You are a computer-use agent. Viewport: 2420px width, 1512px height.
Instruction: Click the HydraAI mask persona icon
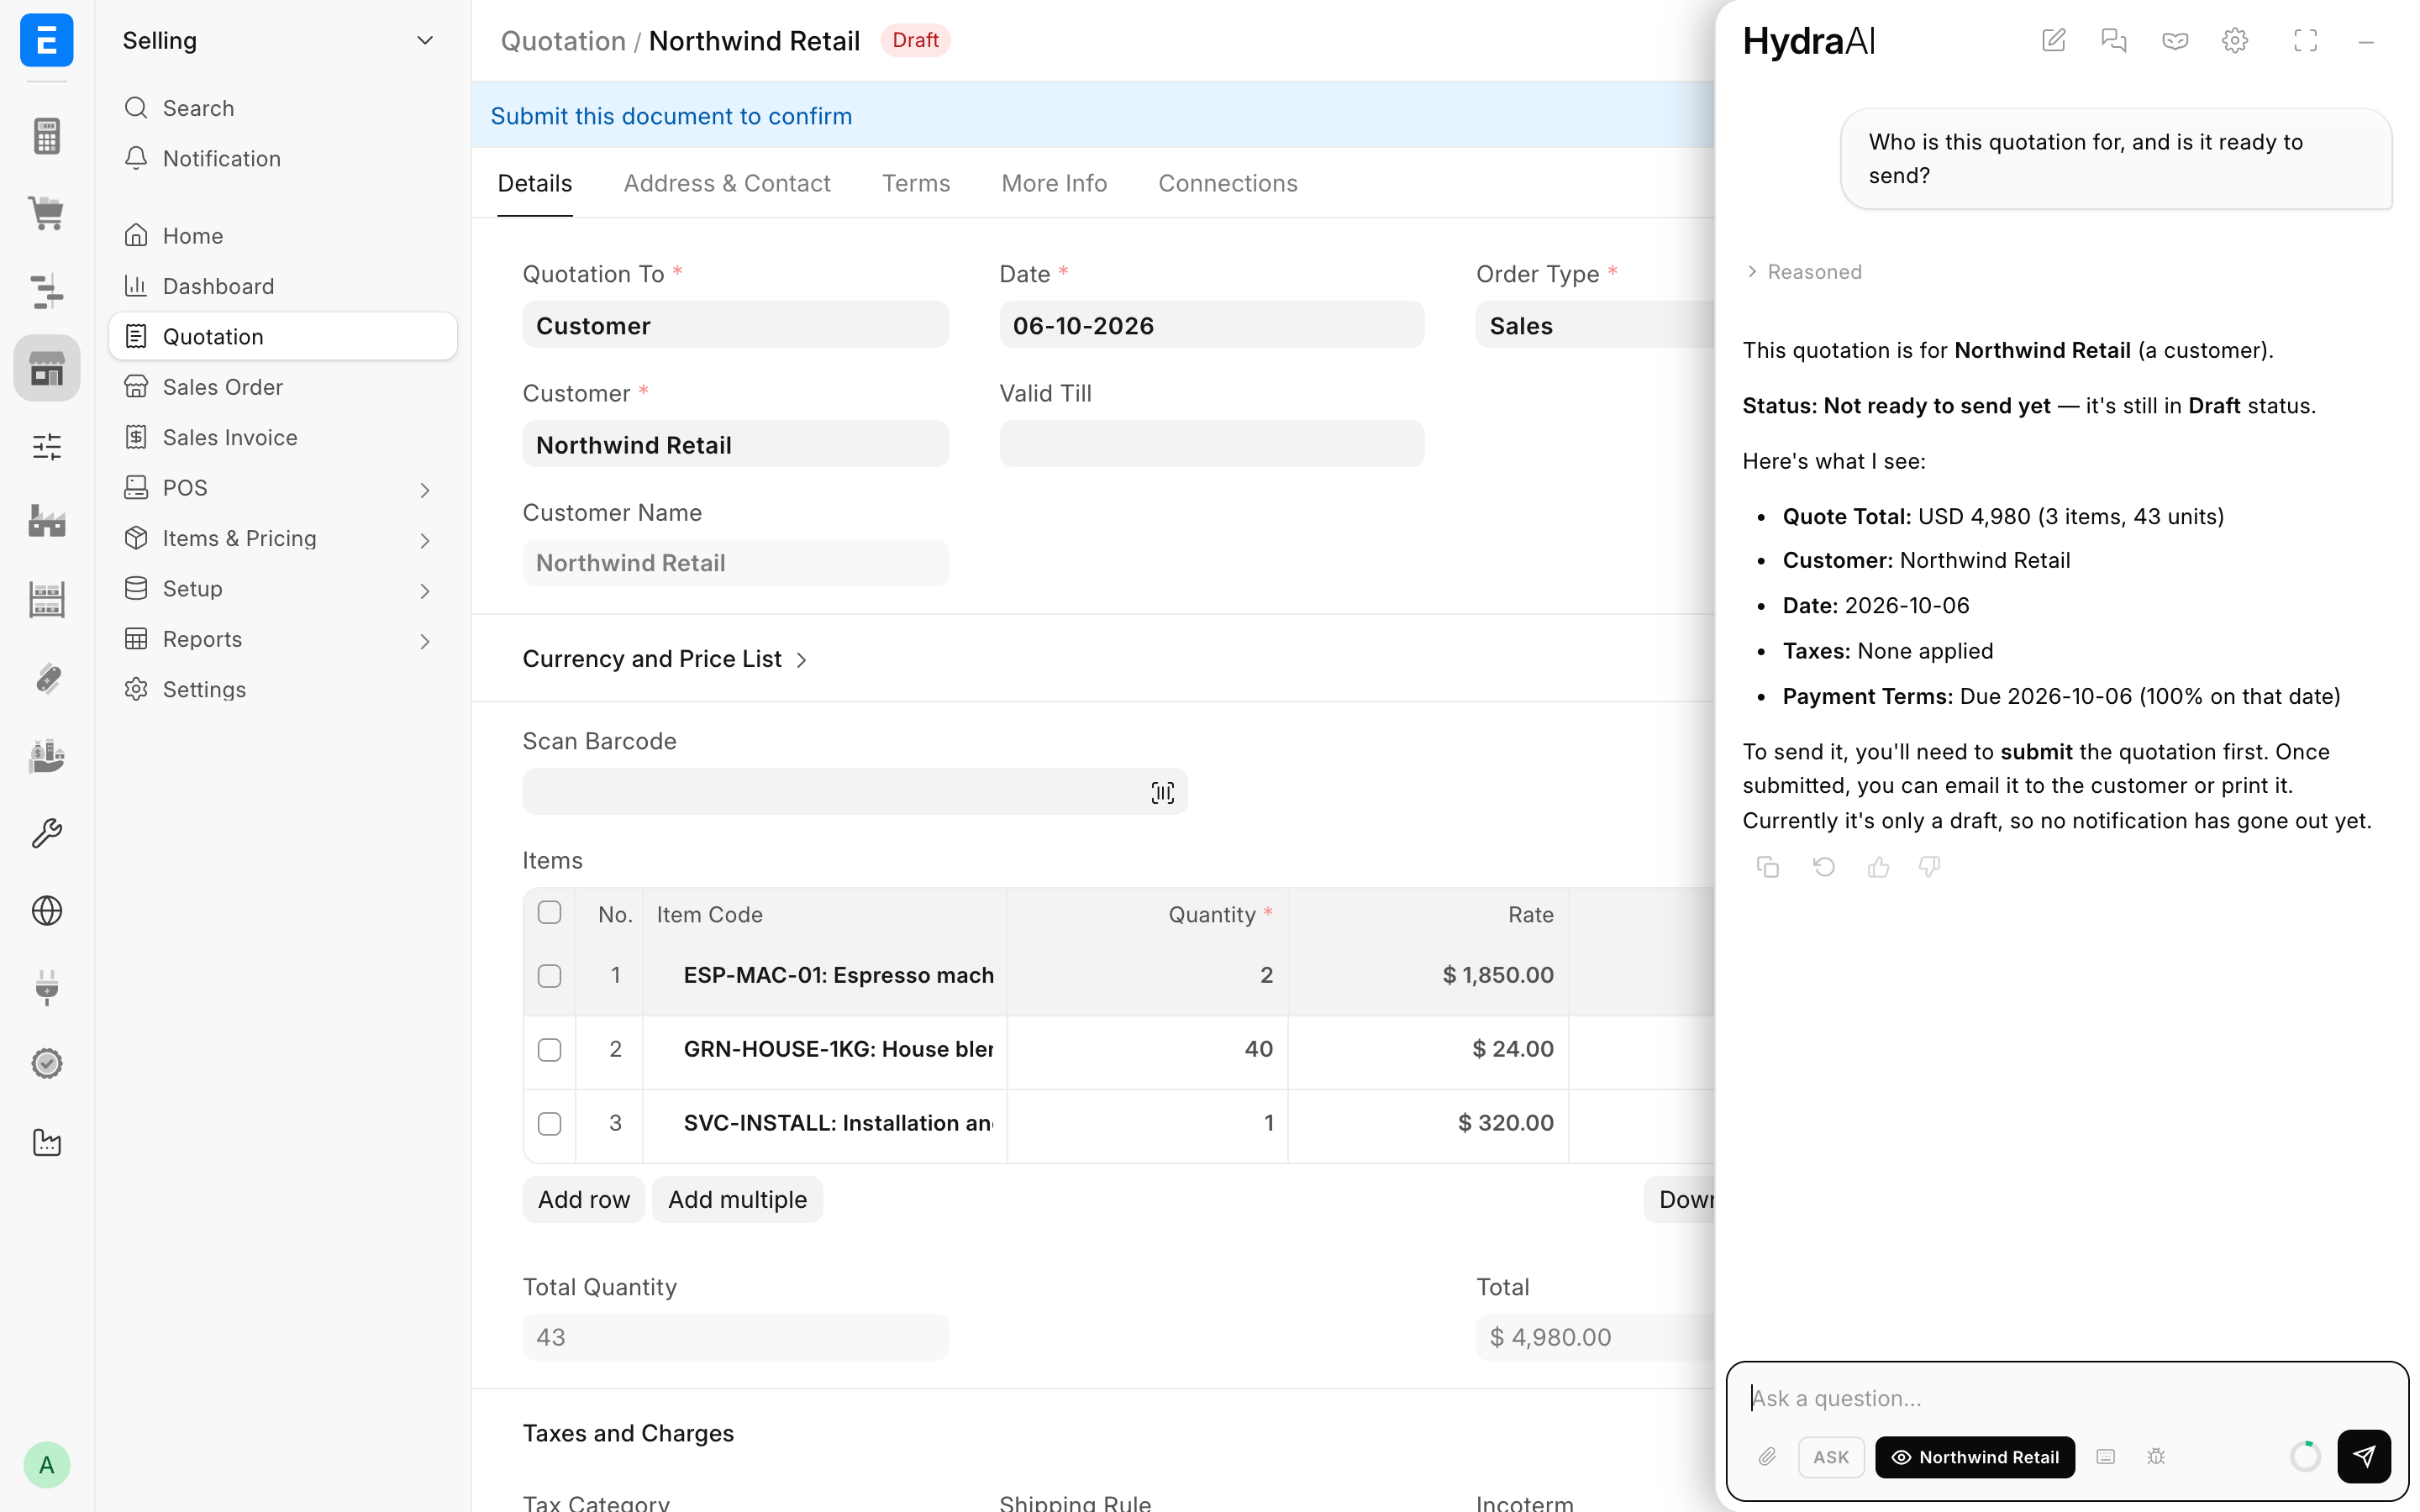point(2175,40)
